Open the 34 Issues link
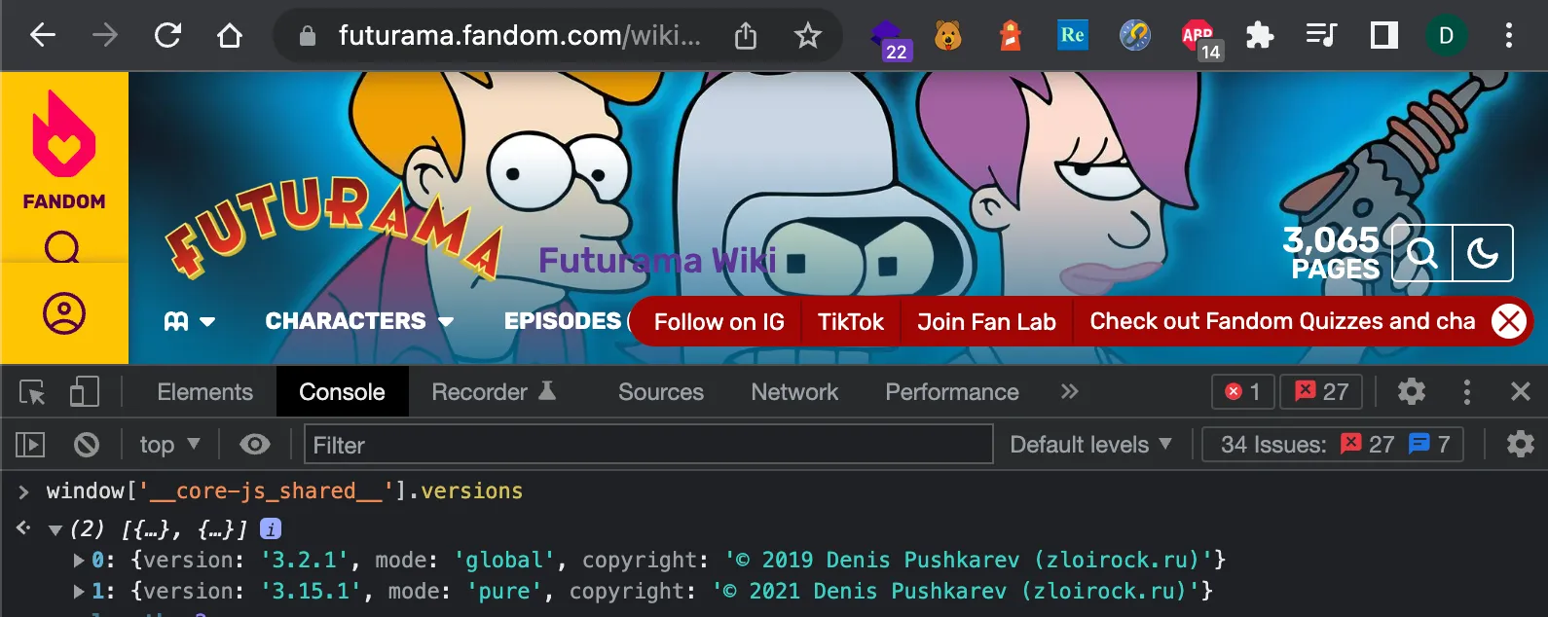The image size is (1548, 617). 1333,445
